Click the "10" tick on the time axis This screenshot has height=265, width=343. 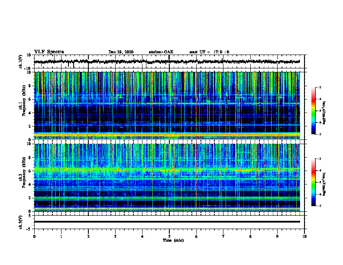(304, 236)
